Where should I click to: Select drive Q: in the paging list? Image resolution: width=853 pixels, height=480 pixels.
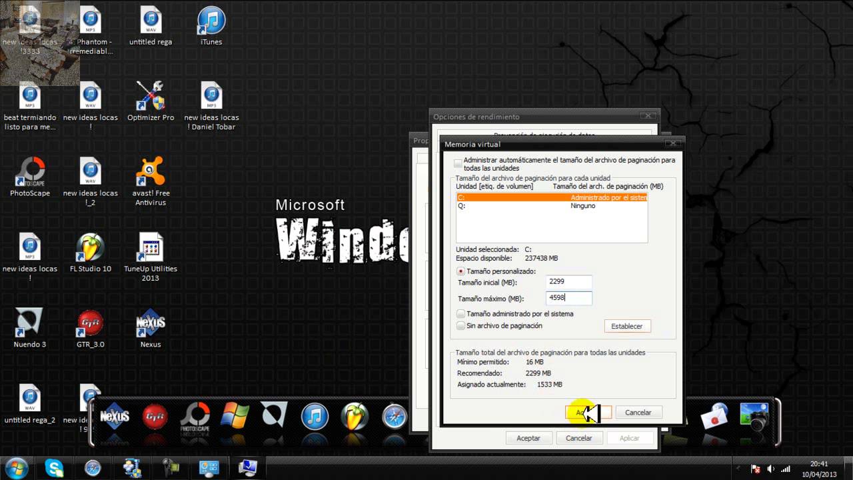pyautogui.click(x=551, y=205)
